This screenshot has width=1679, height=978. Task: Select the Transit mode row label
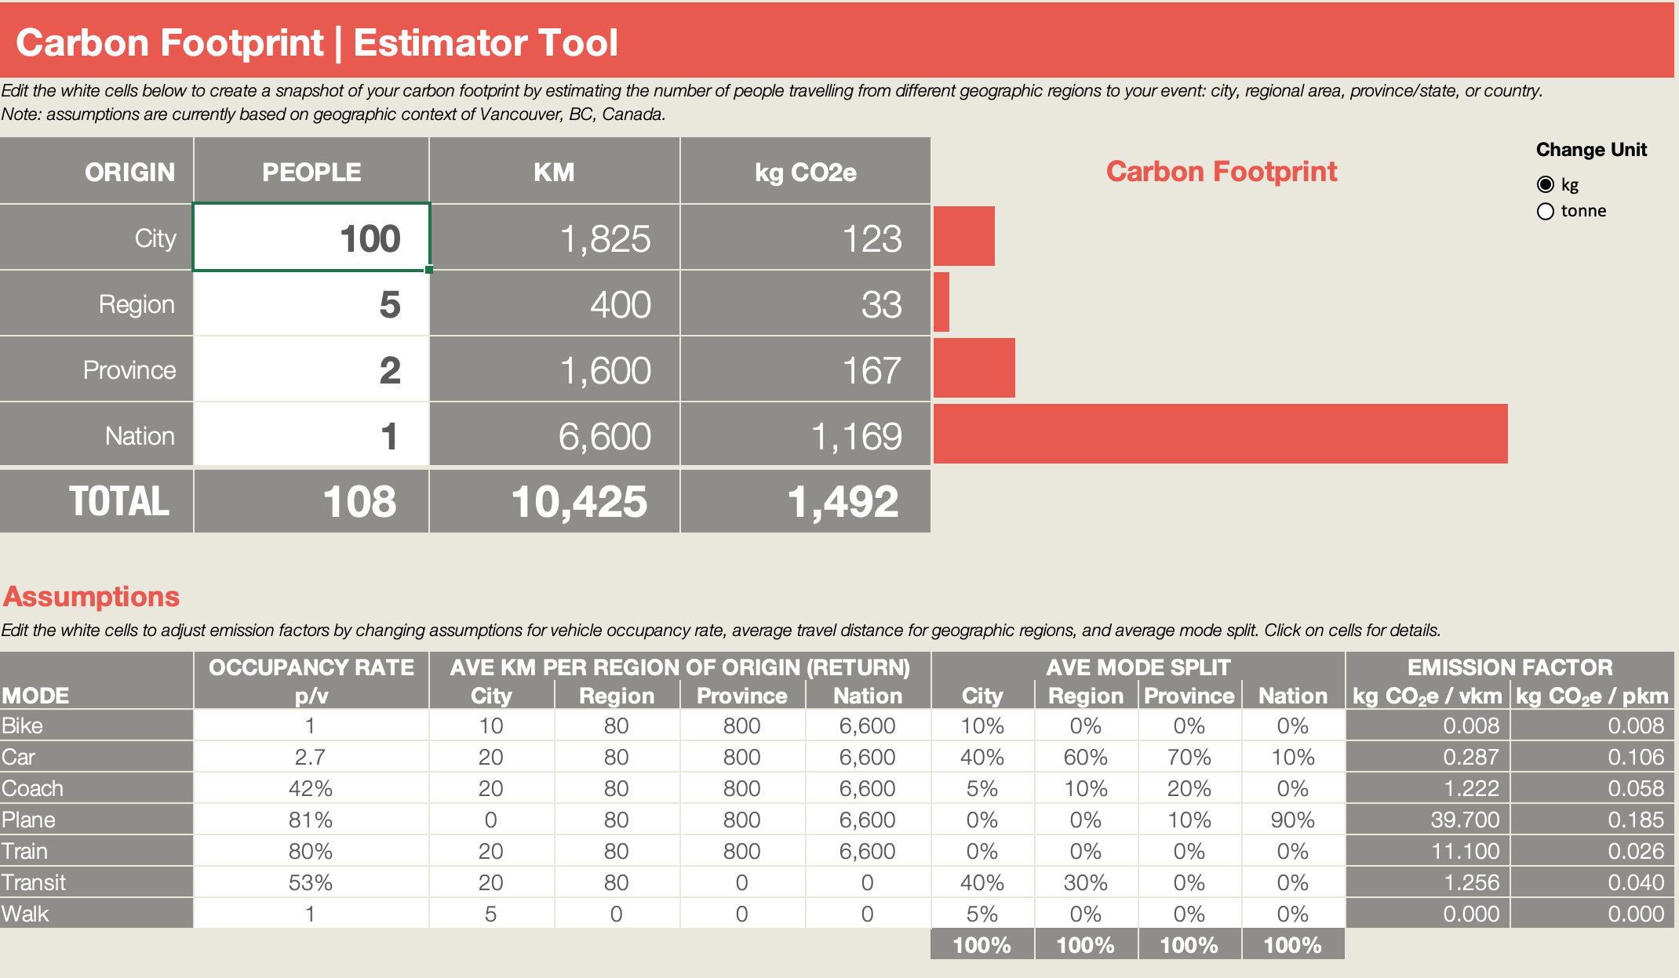pos(97,882)
